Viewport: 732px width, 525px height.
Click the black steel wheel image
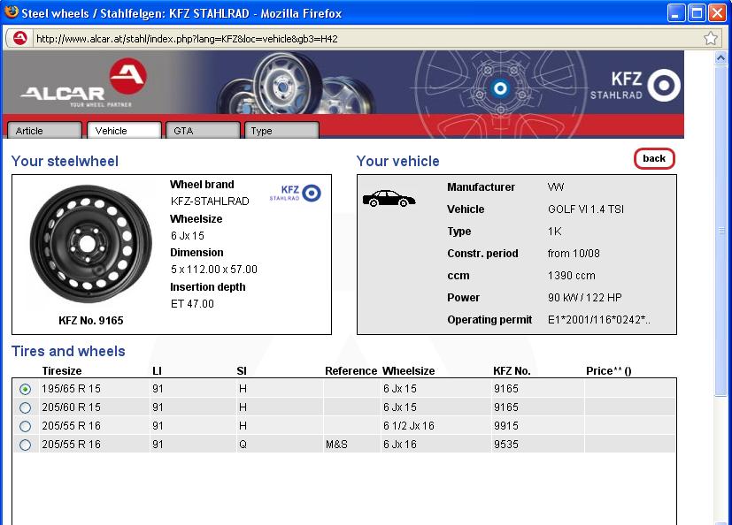point(90,244)
